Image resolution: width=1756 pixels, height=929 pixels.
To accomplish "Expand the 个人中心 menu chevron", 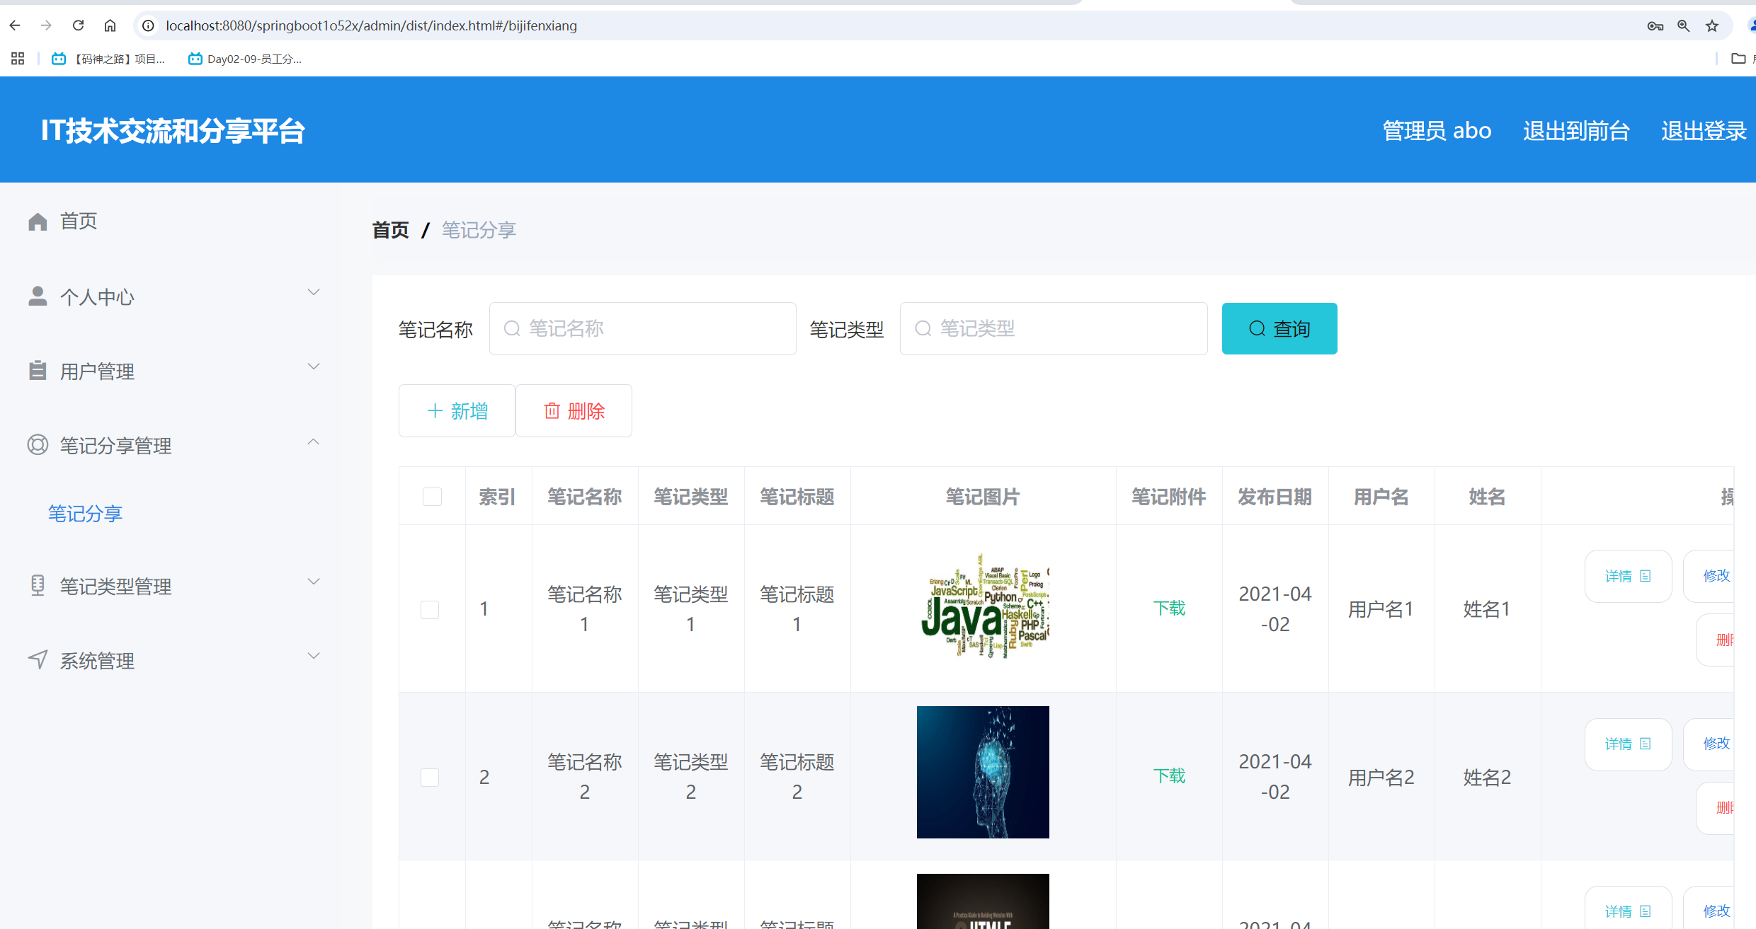I will tap(314, 292).
